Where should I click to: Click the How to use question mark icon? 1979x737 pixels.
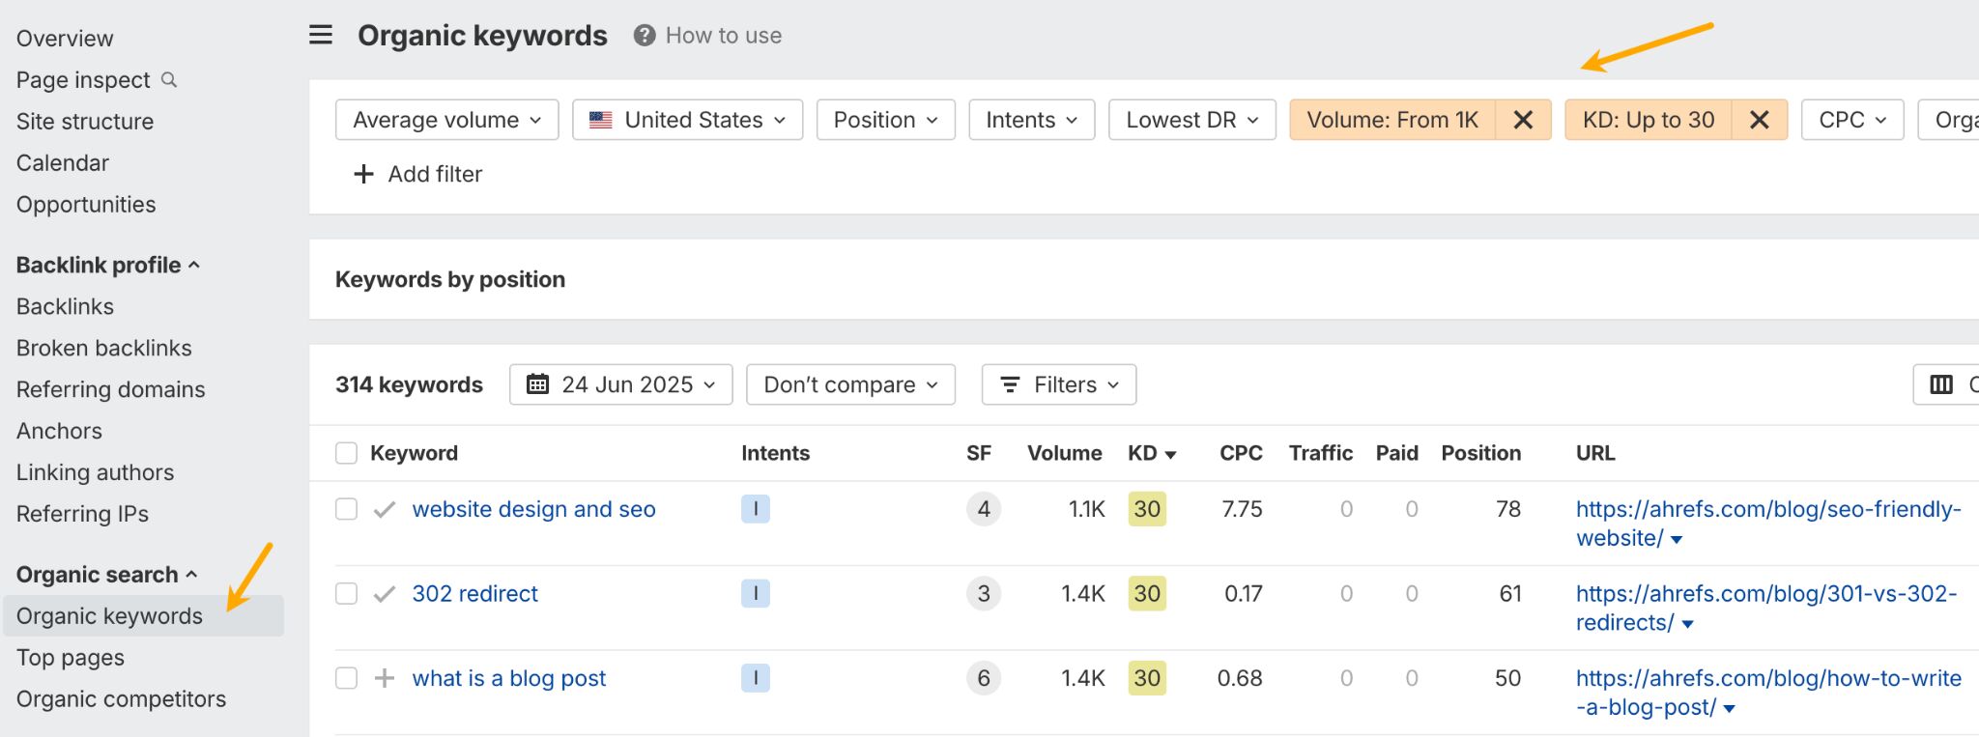tap(645, 36)
